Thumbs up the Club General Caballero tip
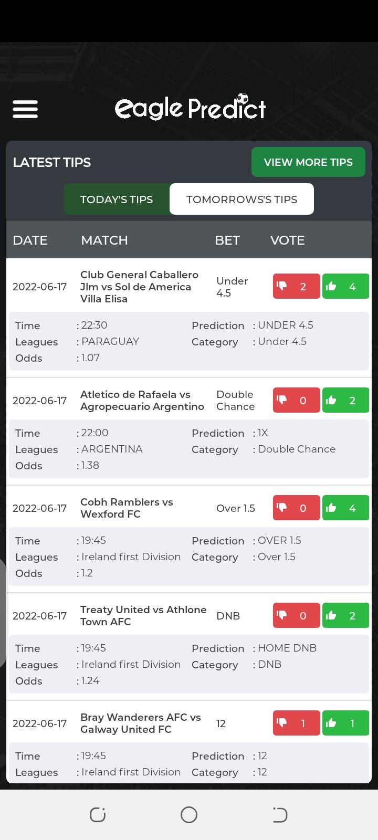Viewport: 378px width, 840px height. 345,286
